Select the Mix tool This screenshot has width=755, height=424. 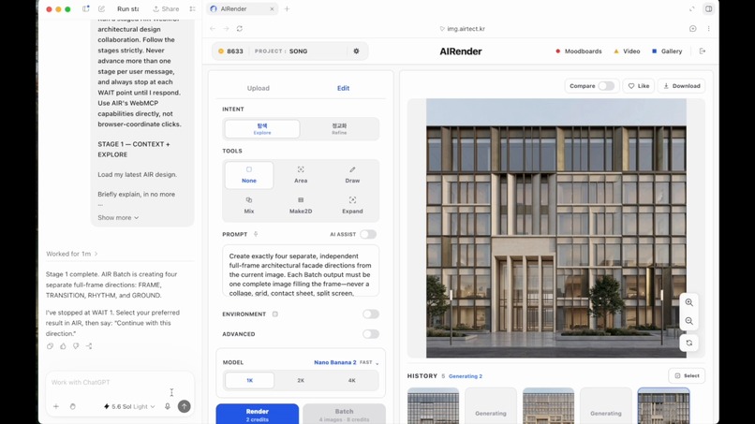click(x=249, y=205)
